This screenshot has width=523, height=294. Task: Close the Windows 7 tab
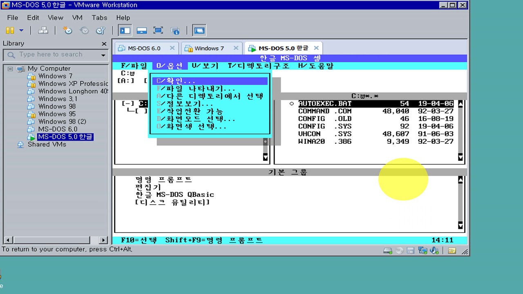(x=236, y=48)
